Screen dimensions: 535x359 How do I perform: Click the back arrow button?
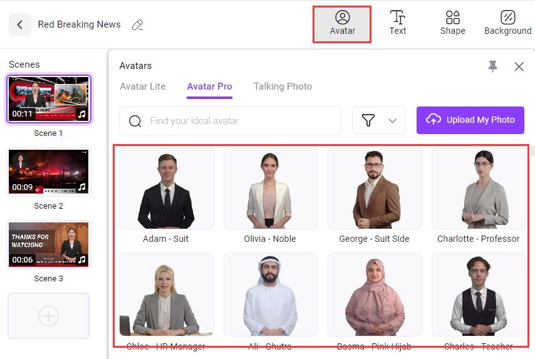(x=20, y=24)
